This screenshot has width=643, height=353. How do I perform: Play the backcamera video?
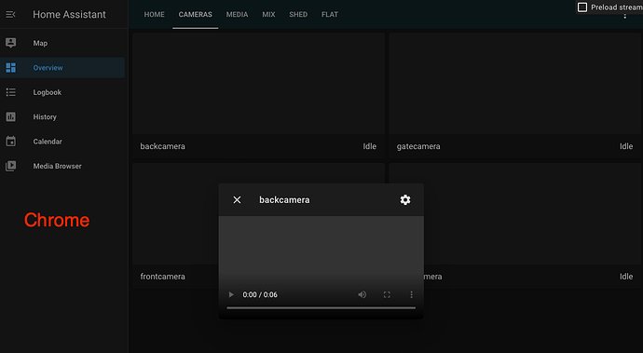[x=231, y=294]
